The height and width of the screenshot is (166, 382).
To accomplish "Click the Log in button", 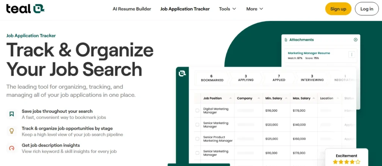I will pos(367,9).
